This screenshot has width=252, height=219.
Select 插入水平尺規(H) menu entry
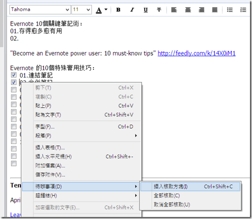[81, 156]
